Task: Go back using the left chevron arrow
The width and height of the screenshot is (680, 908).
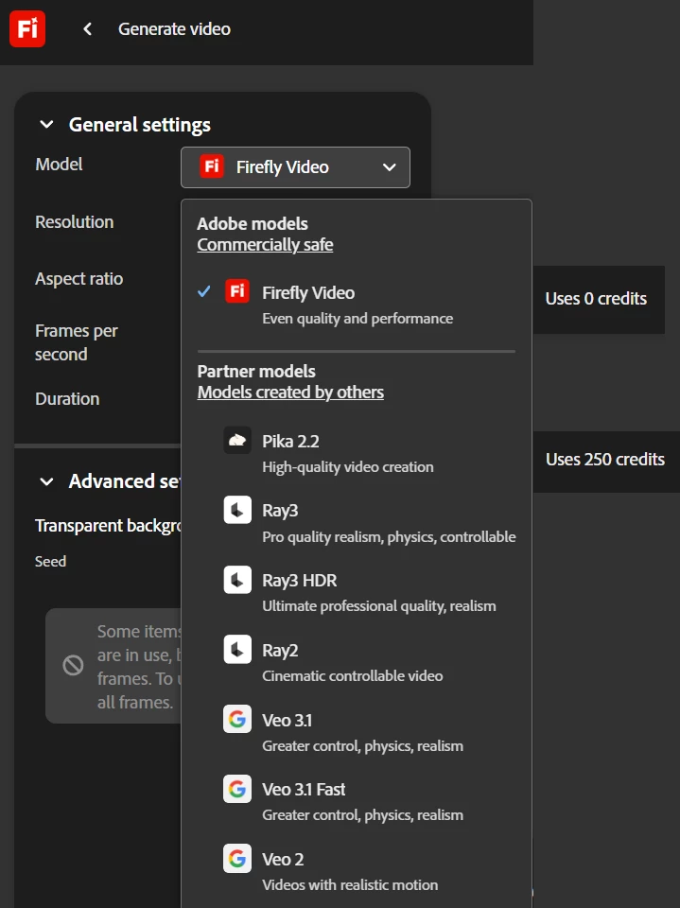Action: tap(87, 29)
